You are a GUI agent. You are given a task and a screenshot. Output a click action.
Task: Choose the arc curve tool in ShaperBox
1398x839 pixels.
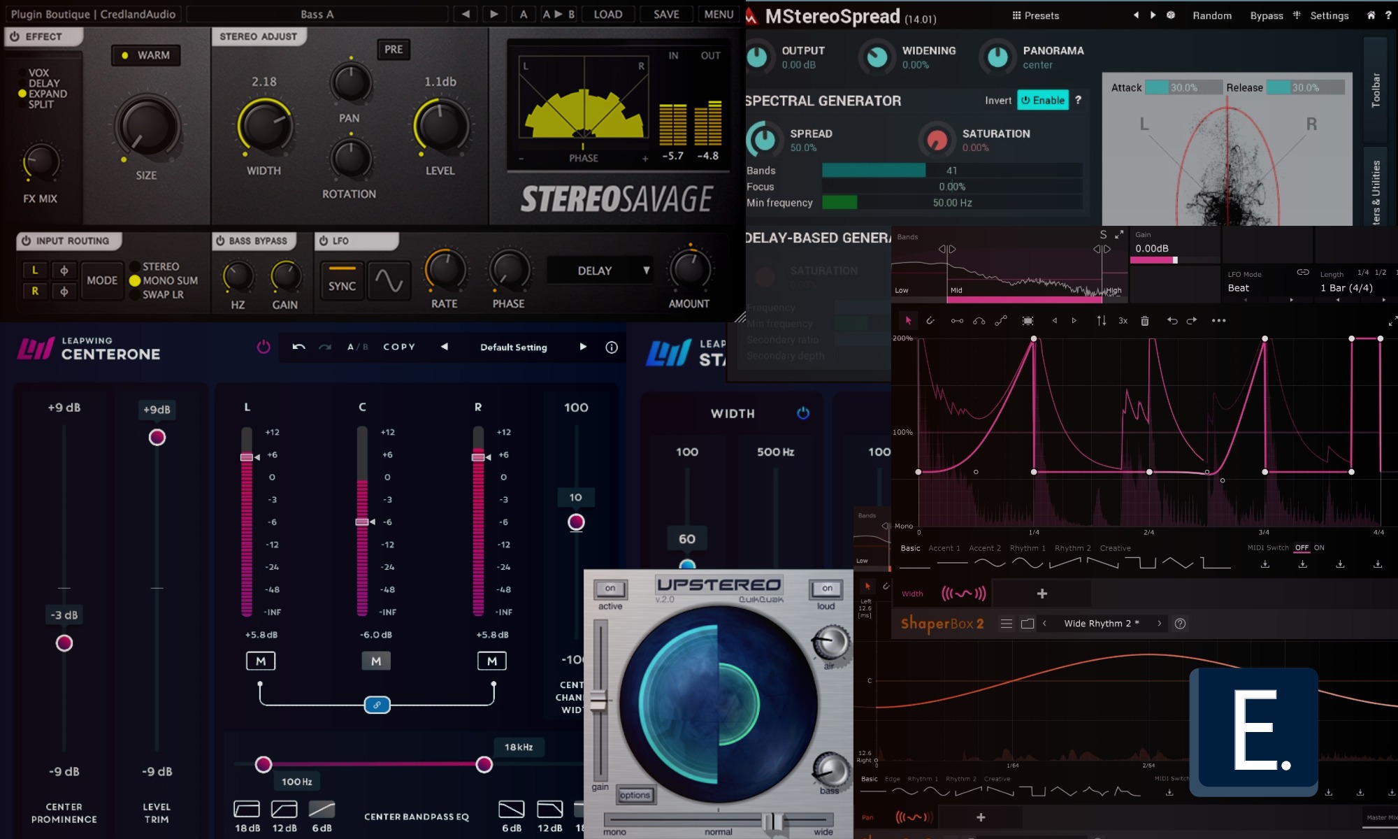tap(979, 321)
